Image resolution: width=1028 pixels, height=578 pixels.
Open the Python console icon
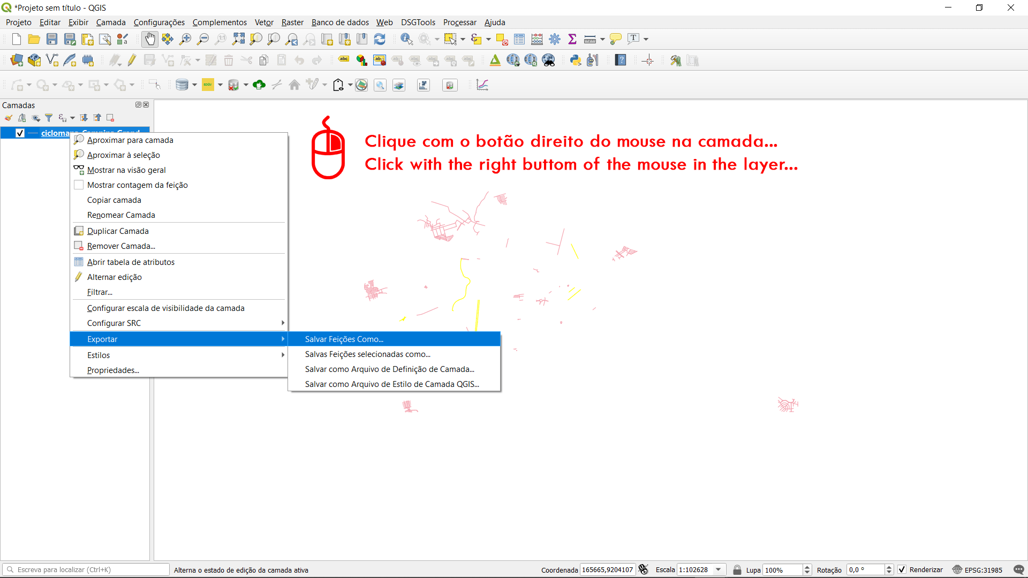pyautogui.click(x=576, y=60)
